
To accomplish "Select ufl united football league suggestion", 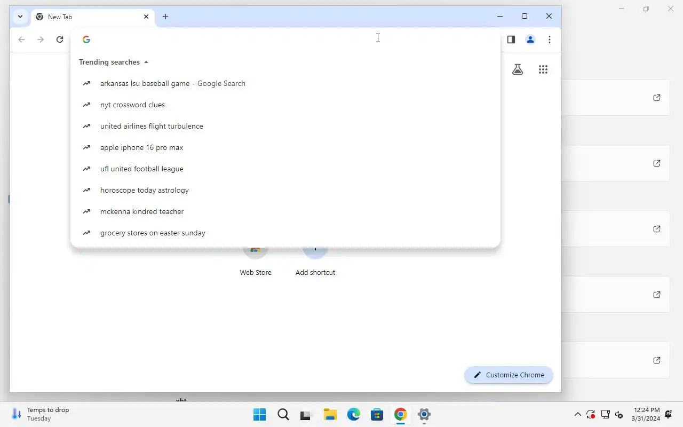I will coord(285,169).
